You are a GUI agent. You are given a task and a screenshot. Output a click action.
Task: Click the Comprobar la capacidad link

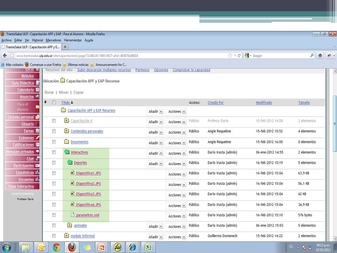[191, 70]
